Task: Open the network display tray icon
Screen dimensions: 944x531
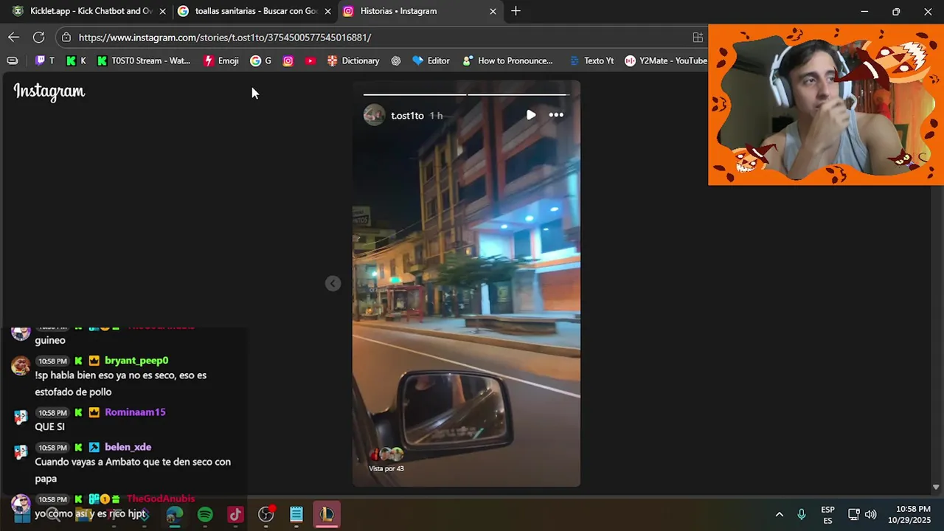Action: (854, 514)
